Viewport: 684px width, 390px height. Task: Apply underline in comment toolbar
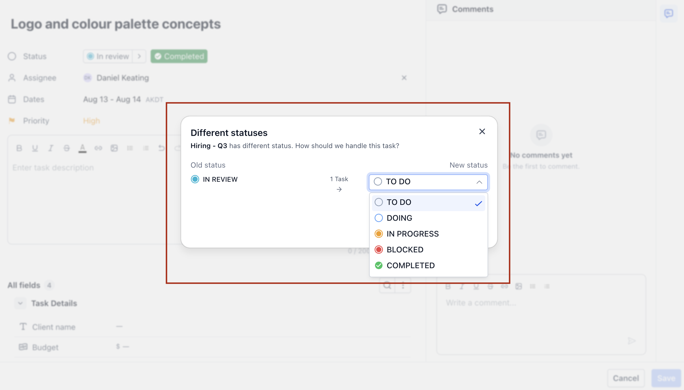coord(476,287)
